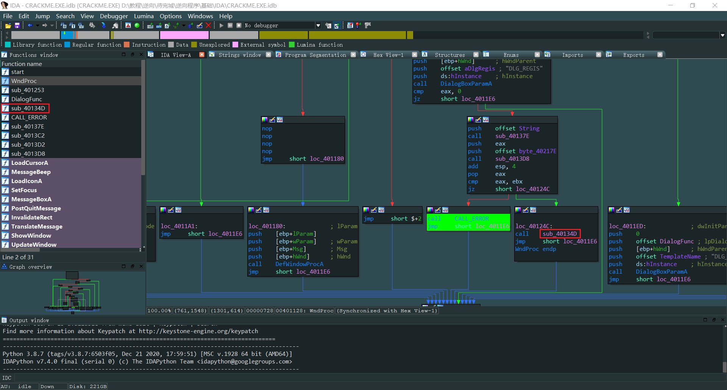
Task: Switch to the Imports tab
Action: click(572, 55)
